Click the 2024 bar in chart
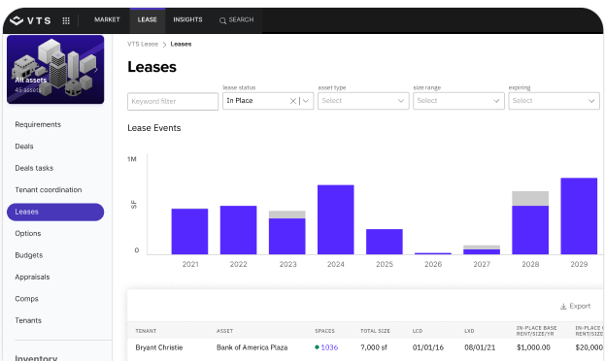Viewport: 605px width, 361px height. tap(336, 219)
